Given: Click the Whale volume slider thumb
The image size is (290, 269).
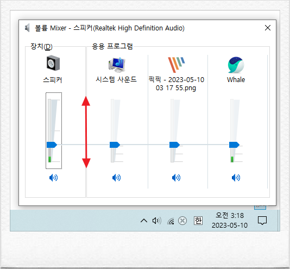Looking at the screenshot, I should (x=234, y=145).
